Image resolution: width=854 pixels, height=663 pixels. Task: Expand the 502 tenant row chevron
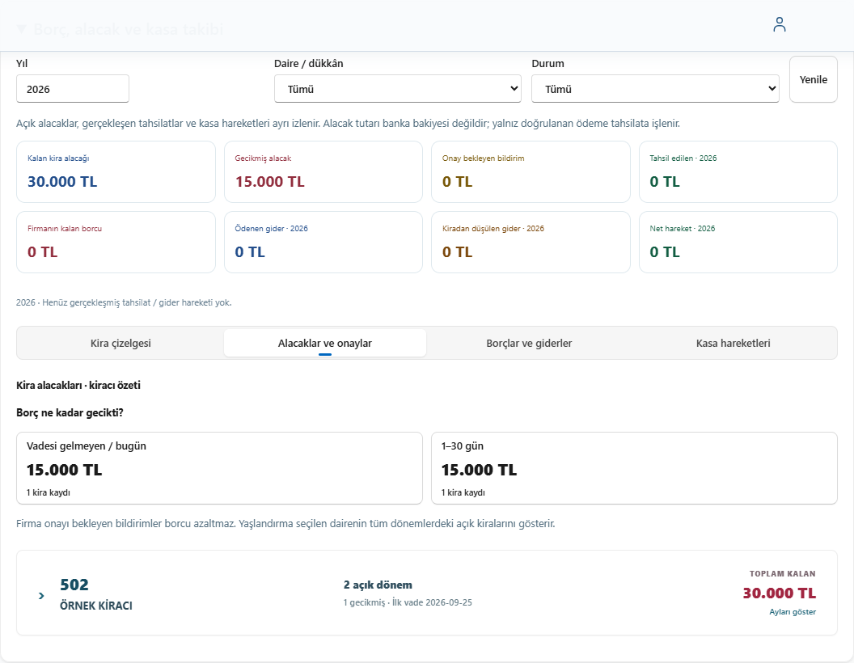[x=41, y=596]
